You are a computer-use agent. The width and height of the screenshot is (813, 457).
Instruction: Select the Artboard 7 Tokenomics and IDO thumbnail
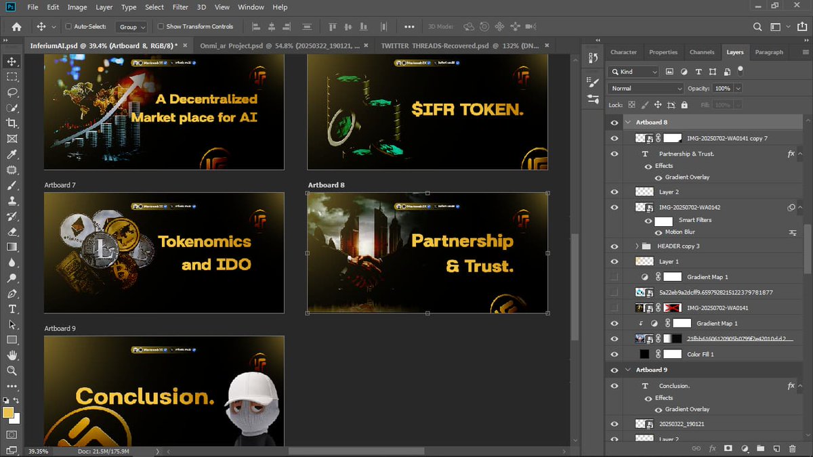(x=164, y=253)
